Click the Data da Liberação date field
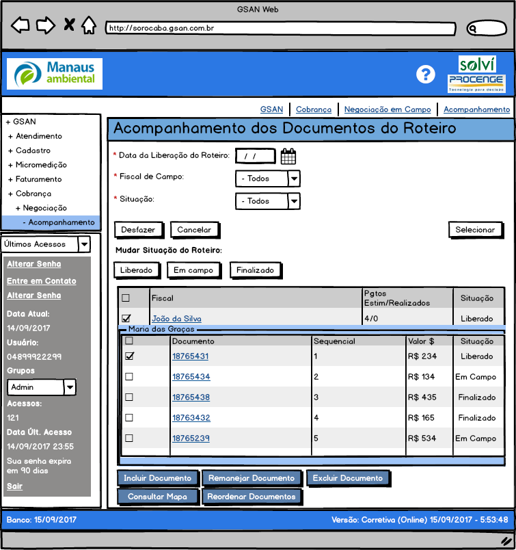 [255, 156]
